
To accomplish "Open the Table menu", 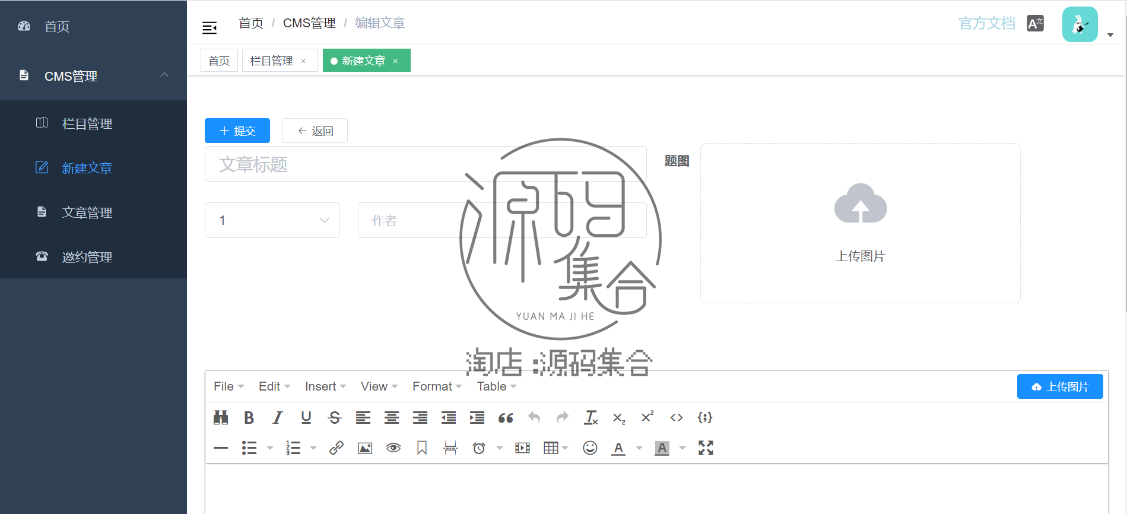I will pyautogui.click(x=497, y=386).
